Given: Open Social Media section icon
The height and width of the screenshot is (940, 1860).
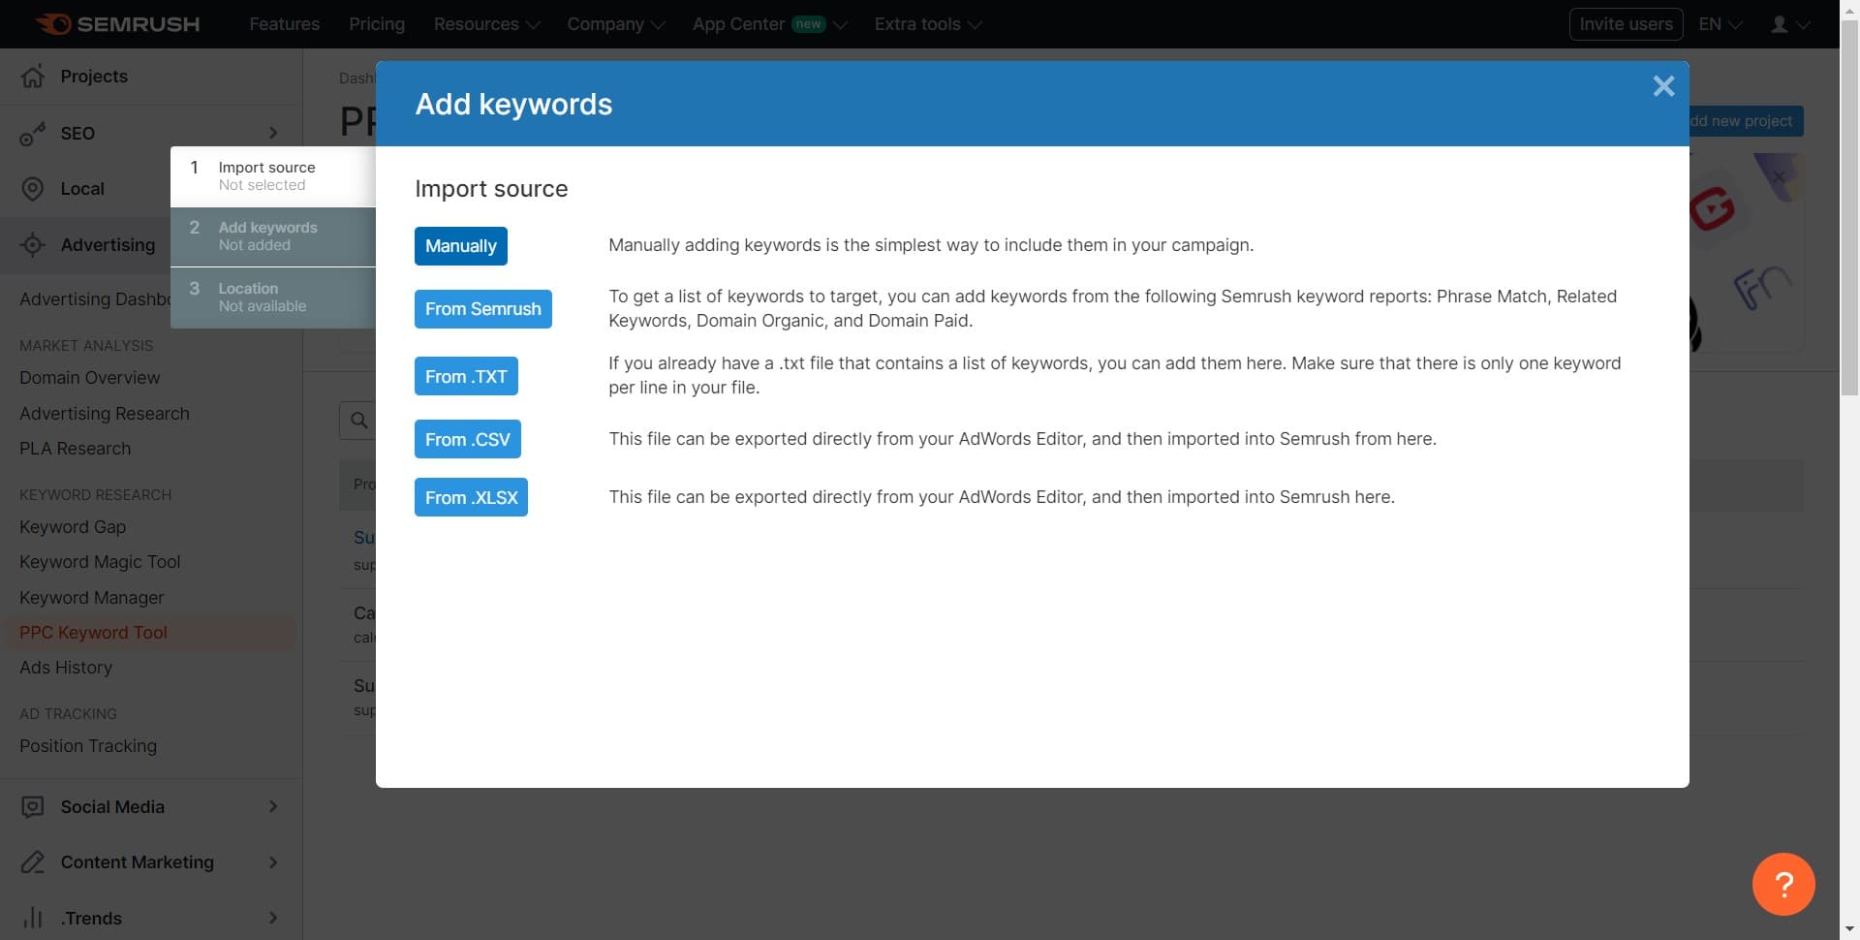Looking at the screenshot, I should 33,806.
